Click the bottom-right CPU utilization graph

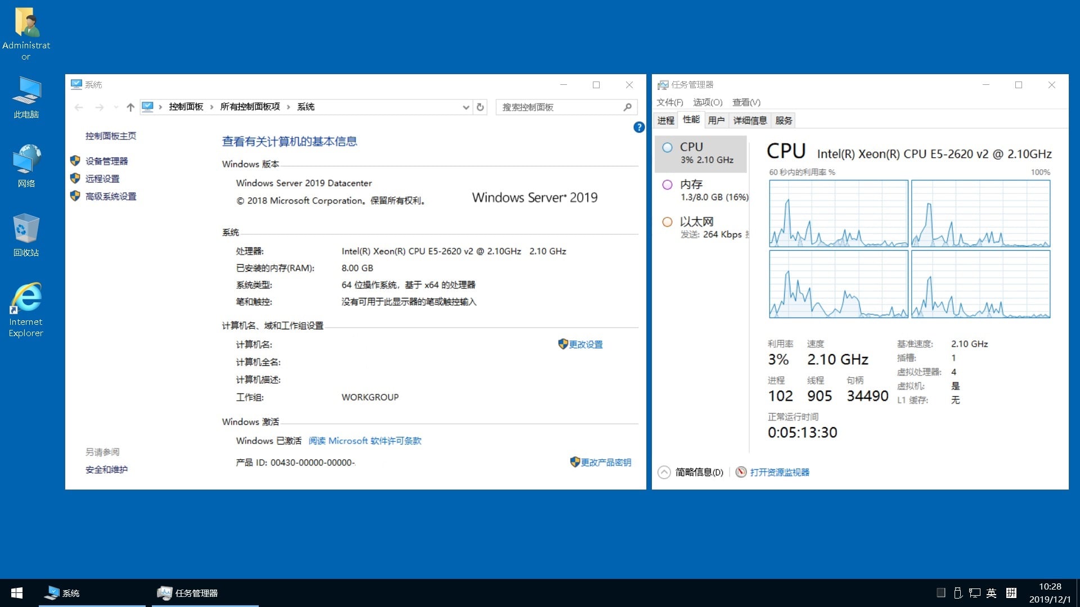click(x=980, y=284)
